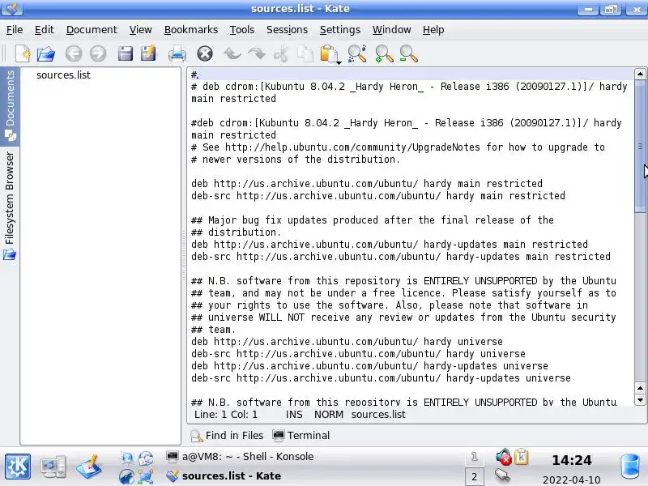Copy the selection with the pages icon
Viewport: 648px width, 486px height.
(x=305, y=54)
